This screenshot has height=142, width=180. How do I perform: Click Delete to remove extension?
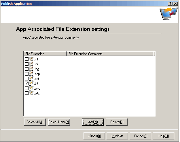(x=117, y=122)
